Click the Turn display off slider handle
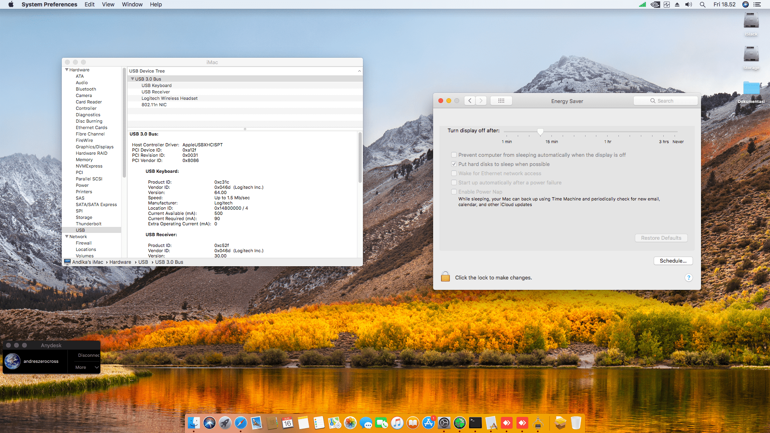 pyautogui.click(x=540, y=132)
